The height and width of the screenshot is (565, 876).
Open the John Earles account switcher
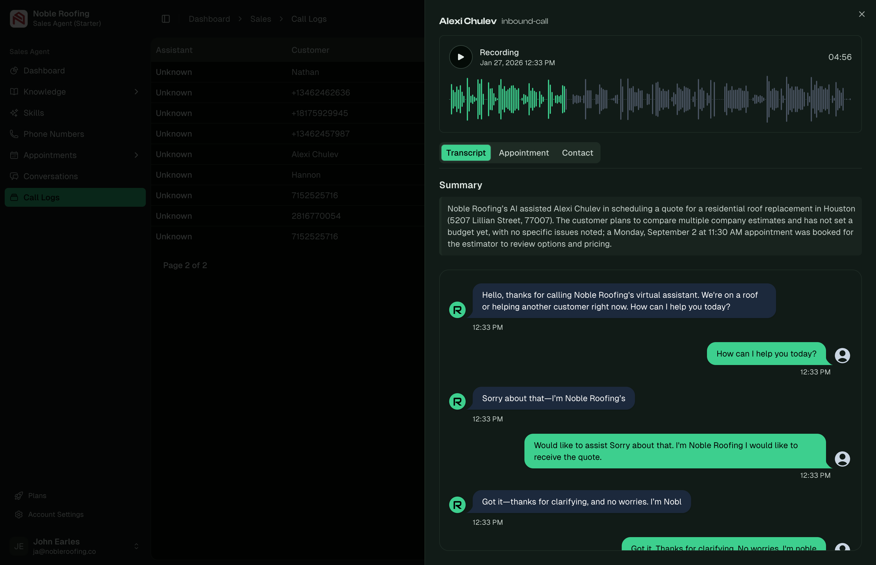click(x=137, y=546)
